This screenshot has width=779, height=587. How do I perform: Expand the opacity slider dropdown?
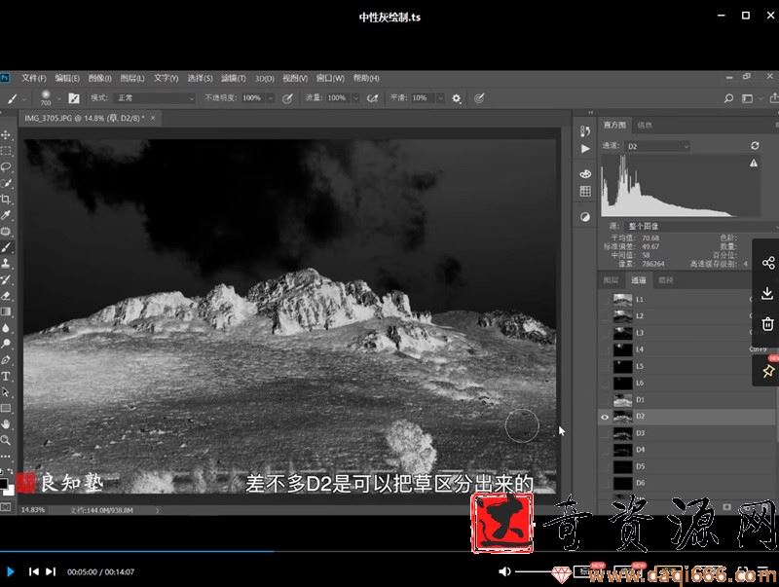[x=271, y=98]
